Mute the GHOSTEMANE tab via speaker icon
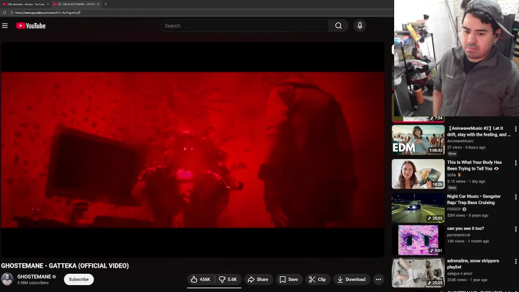 60,4
